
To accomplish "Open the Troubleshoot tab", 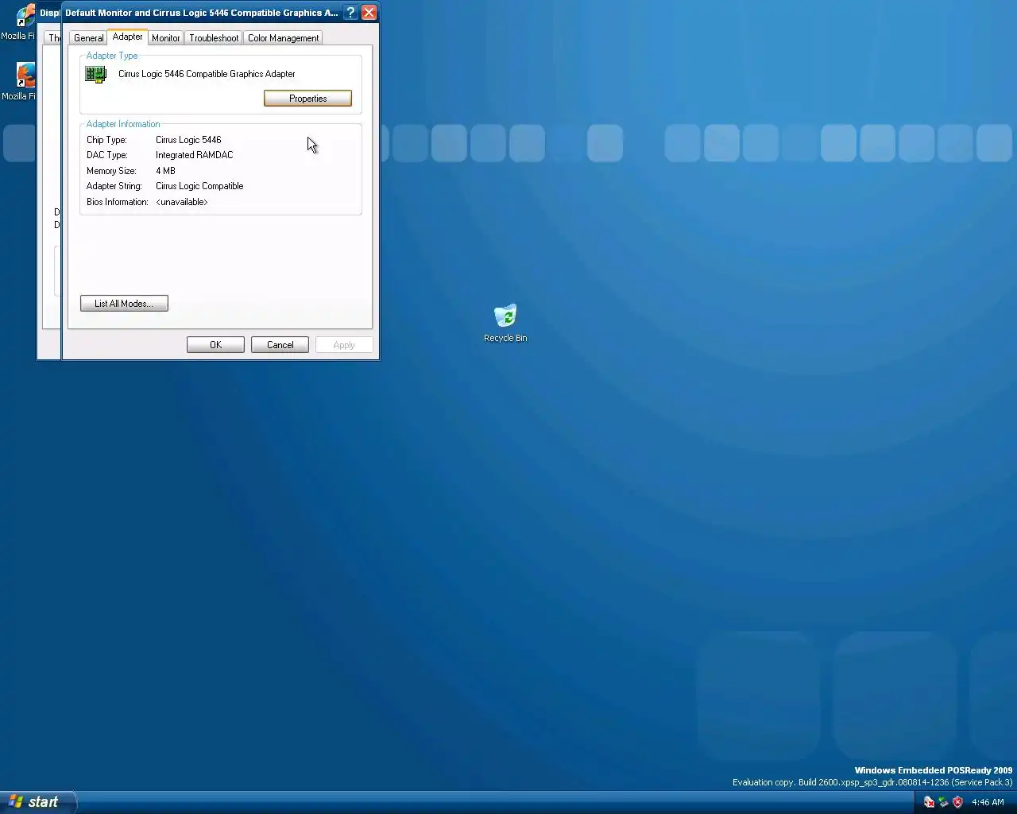I will [x=214, y=38].
